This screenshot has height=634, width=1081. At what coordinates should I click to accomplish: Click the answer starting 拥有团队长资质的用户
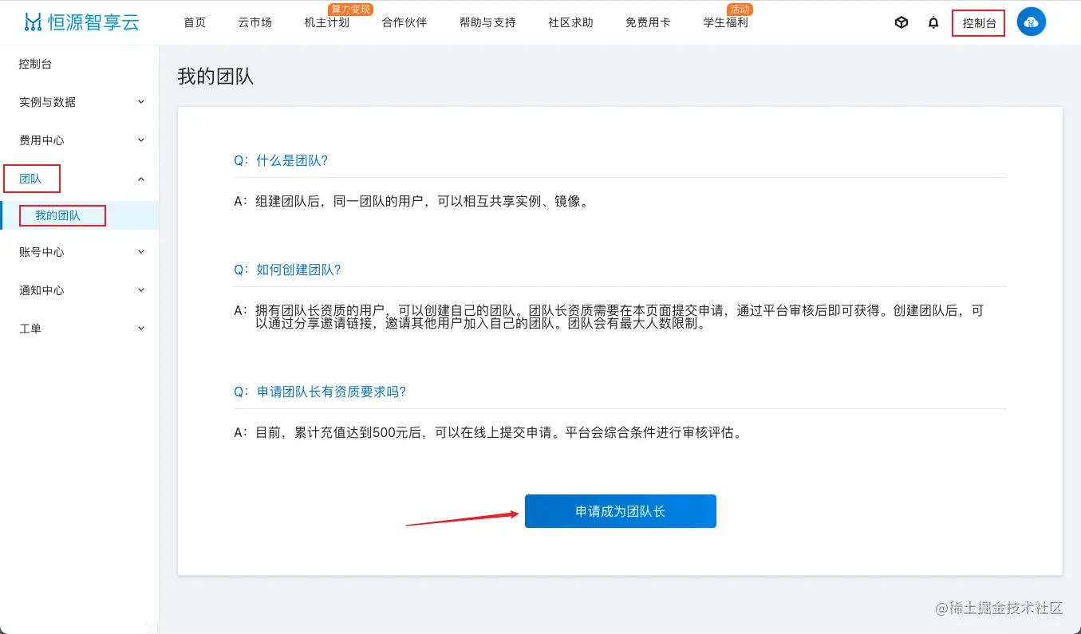[x=609, y=317]
